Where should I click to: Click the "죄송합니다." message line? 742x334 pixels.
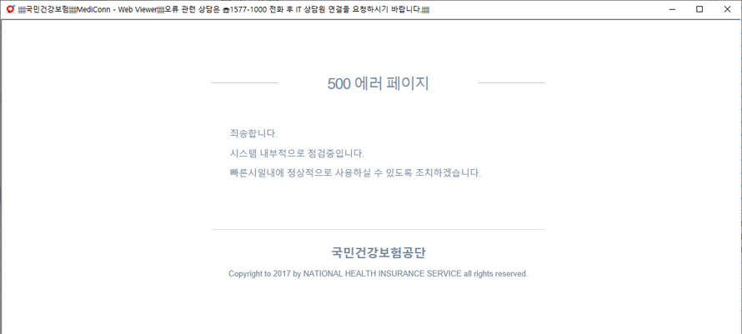click(x=253, y=133)
